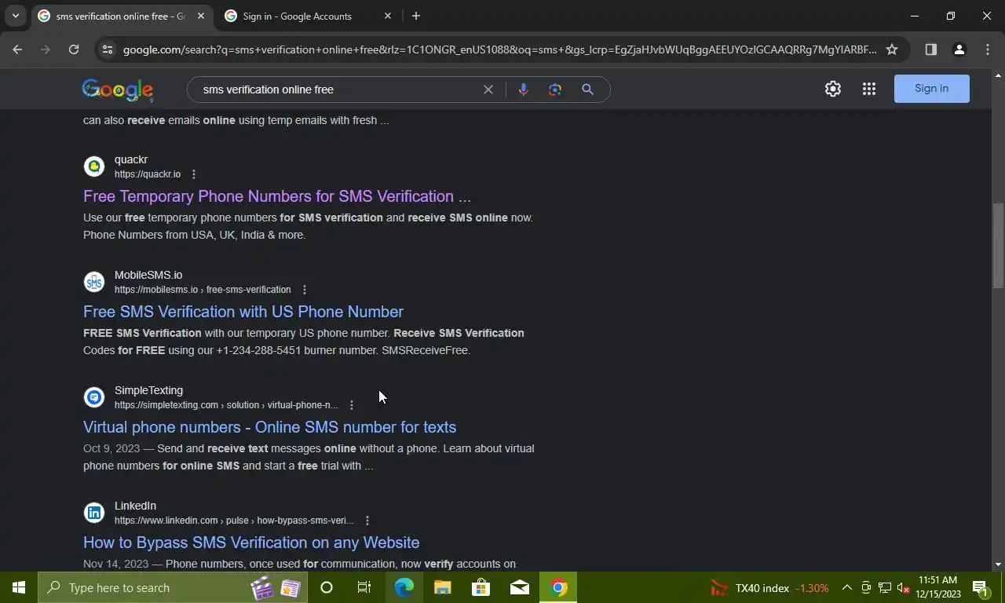Open more options for quackr result
Image resolution: width=1005 pixels, height=603 pixels.
click(194, 174)
